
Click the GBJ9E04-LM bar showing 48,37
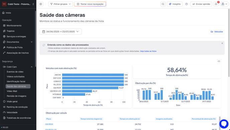tap(77, 91)
